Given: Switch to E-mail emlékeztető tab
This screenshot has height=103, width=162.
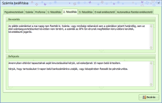Looking at the screenshot, I should click(105, 12).
